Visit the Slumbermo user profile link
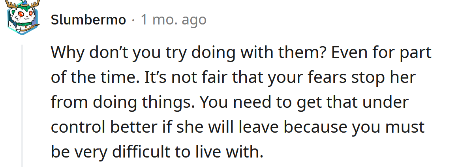 88,20
